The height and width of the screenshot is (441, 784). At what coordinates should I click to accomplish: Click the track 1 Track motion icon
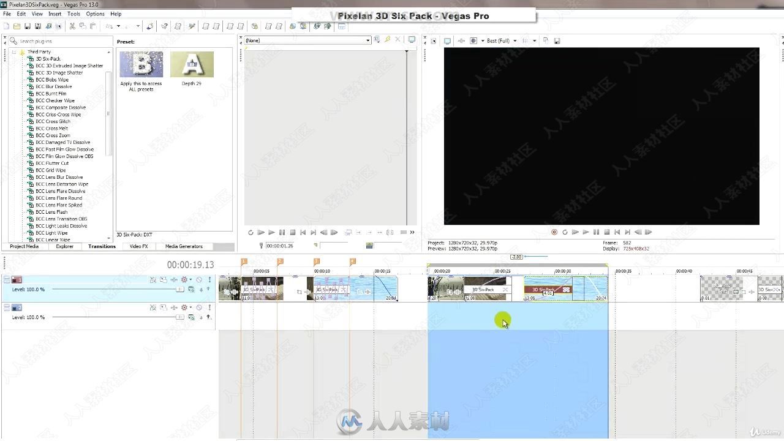tap(163, 280)
